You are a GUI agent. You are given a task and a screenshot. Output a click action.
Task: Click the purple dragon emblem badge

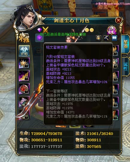(x=112, y=30)
